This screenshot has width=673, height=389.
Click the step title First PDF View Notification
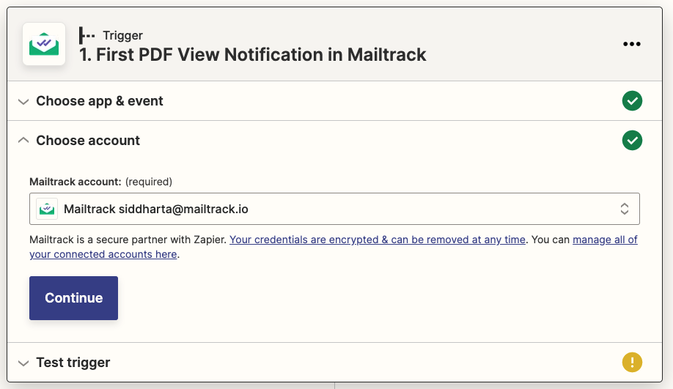[253, 55]
